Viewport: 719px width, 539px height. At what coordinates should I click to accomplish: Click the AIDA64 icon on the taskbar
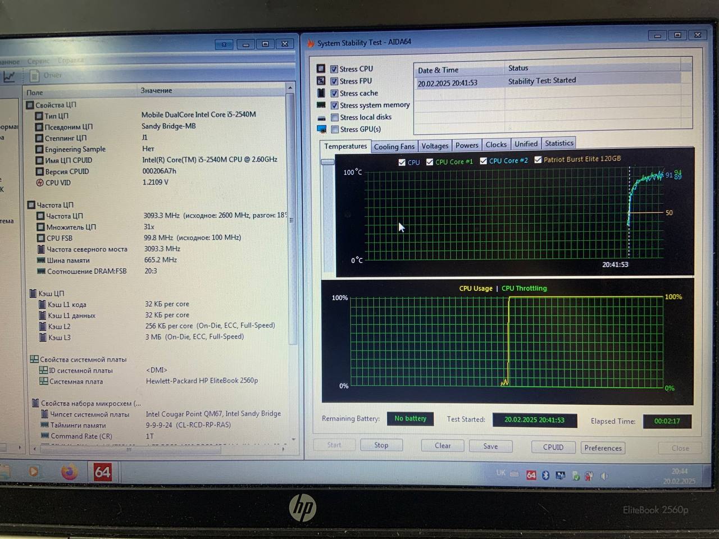click(x=102, y=472)
